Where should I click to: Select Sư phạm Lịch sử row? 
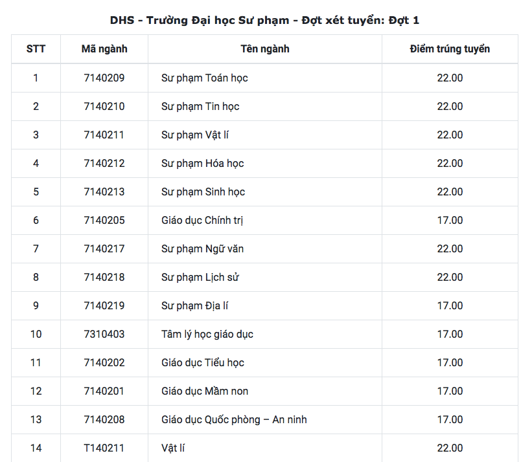tap(200, 277)
